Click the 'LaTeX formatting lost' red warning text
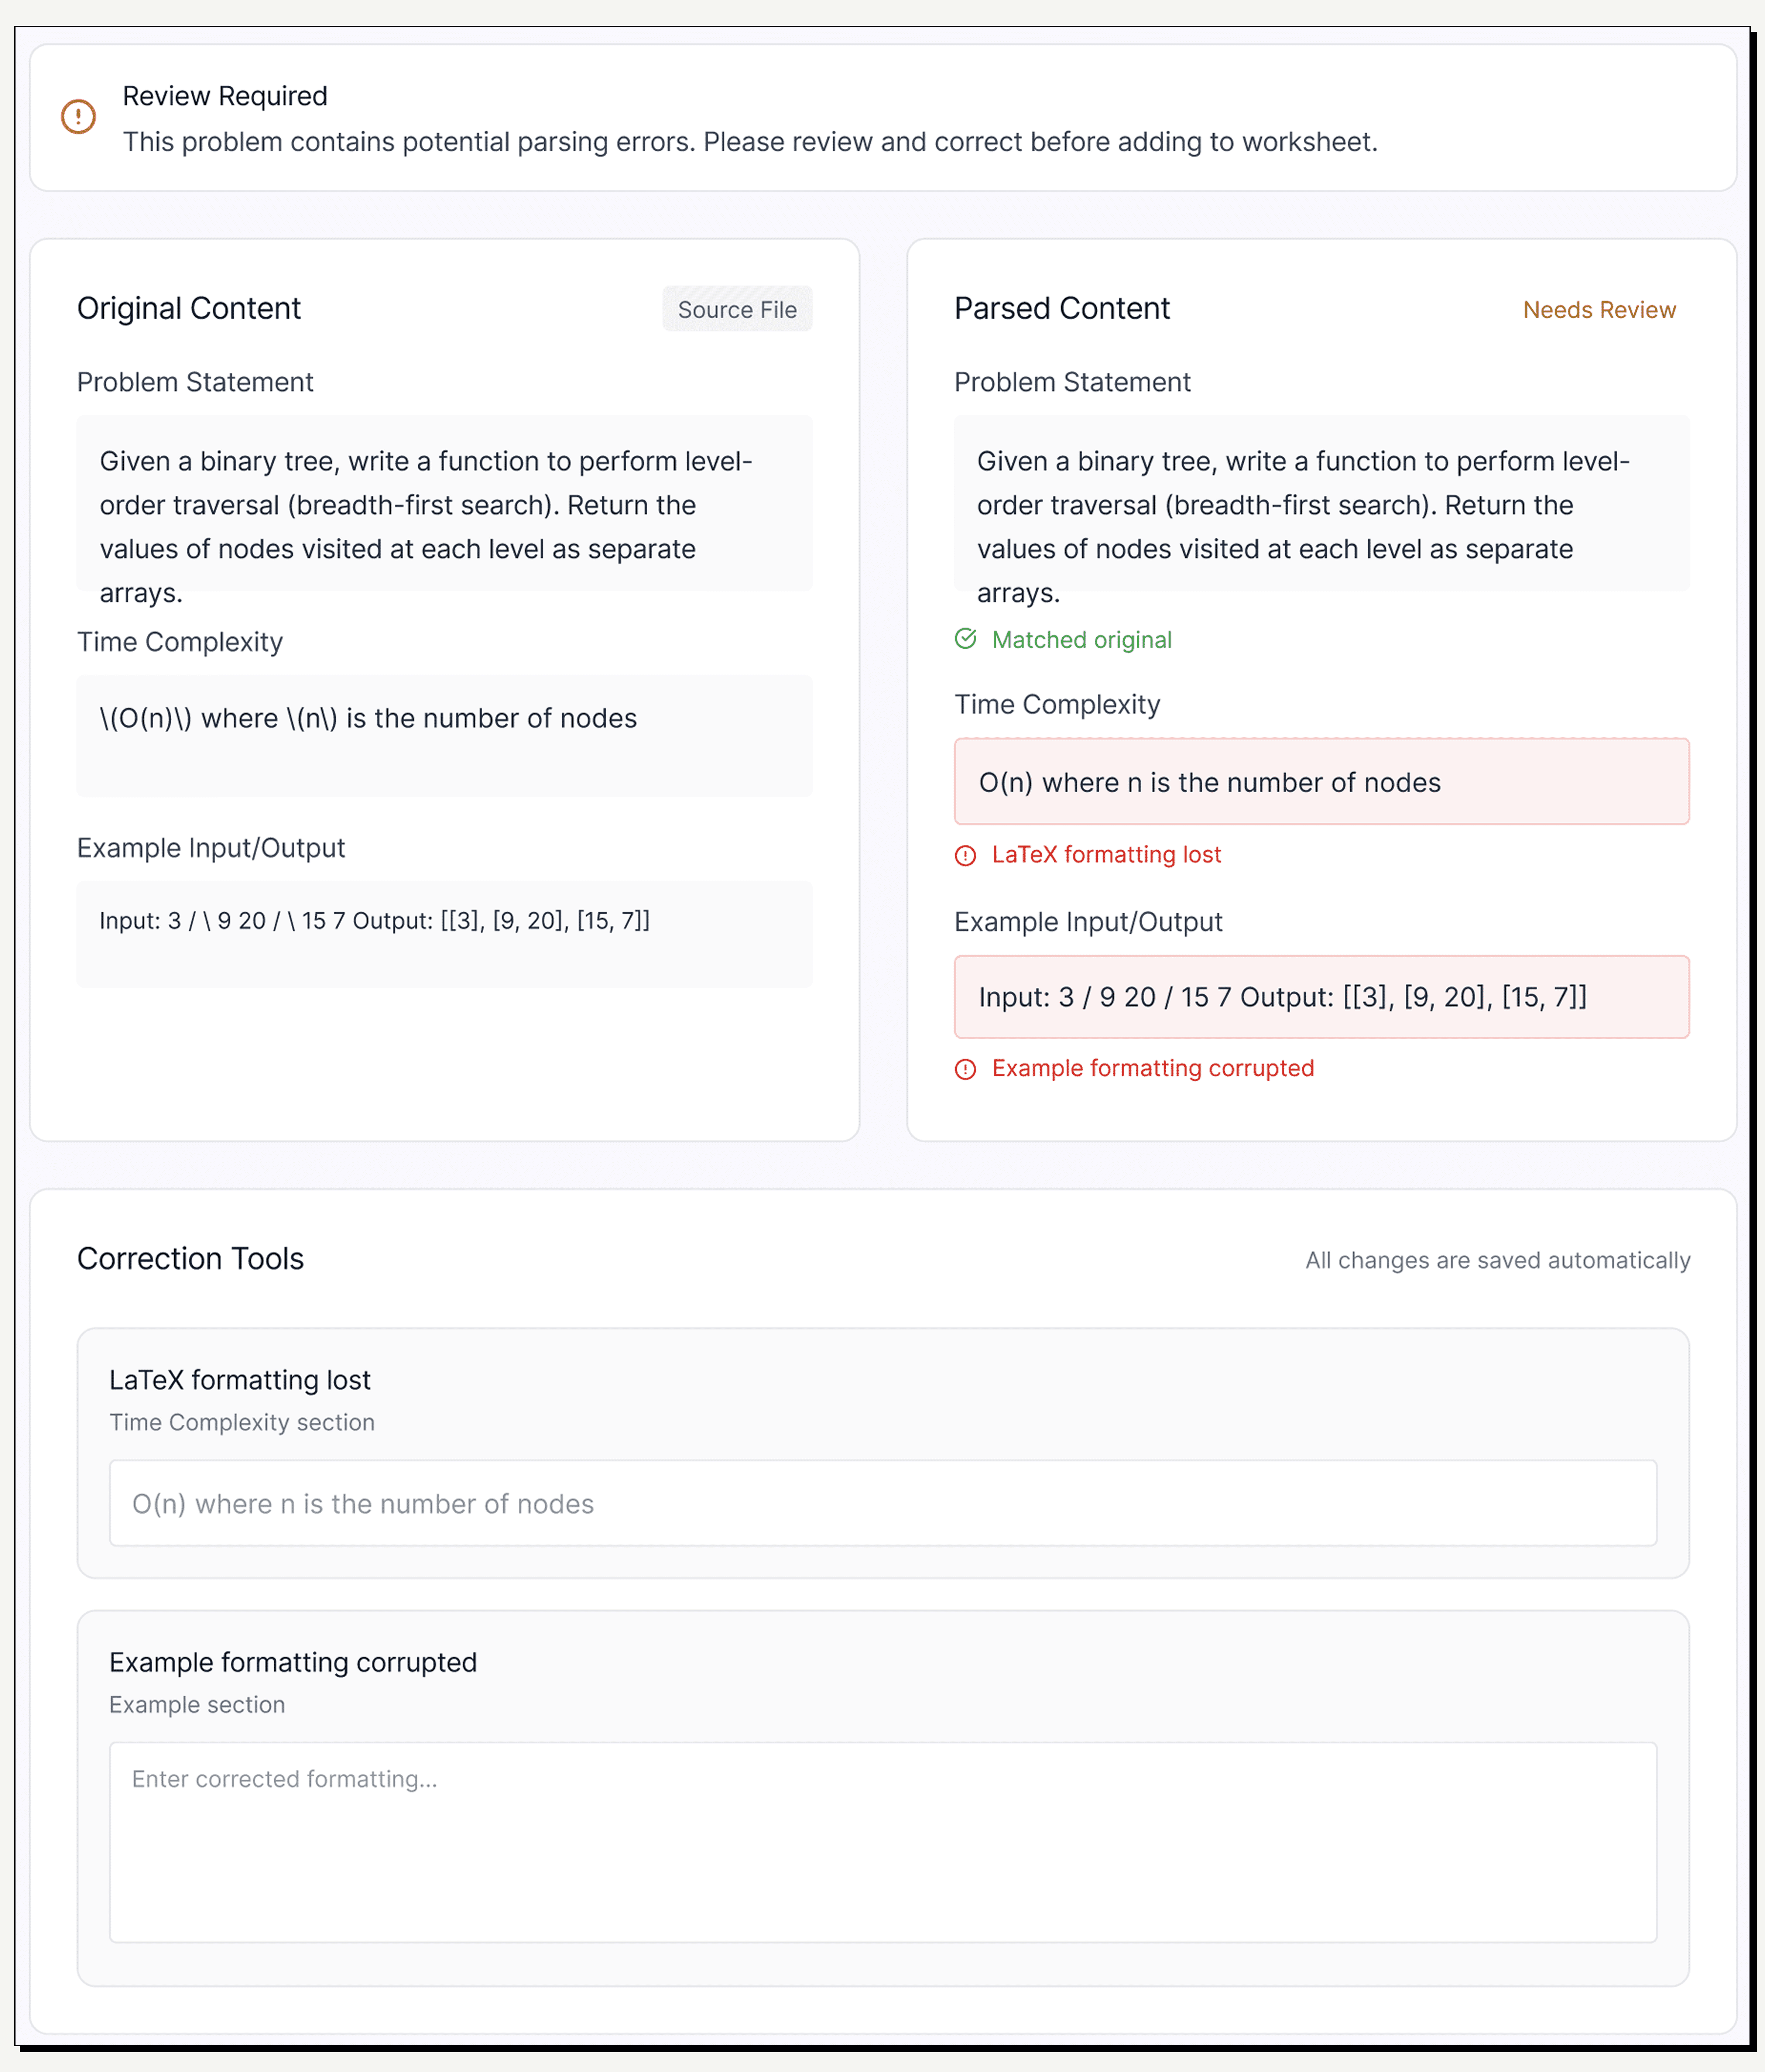1765x2072 pixels. [x=1106, y=855]
